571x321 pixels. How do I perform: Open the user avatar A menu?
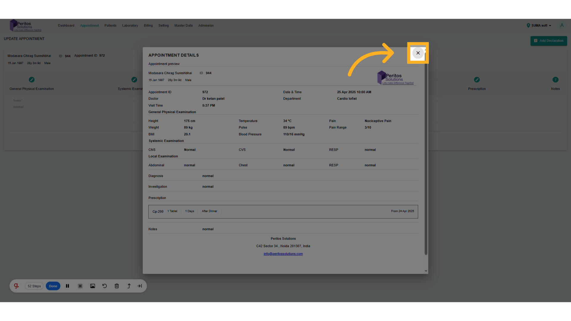coord(562,26)
